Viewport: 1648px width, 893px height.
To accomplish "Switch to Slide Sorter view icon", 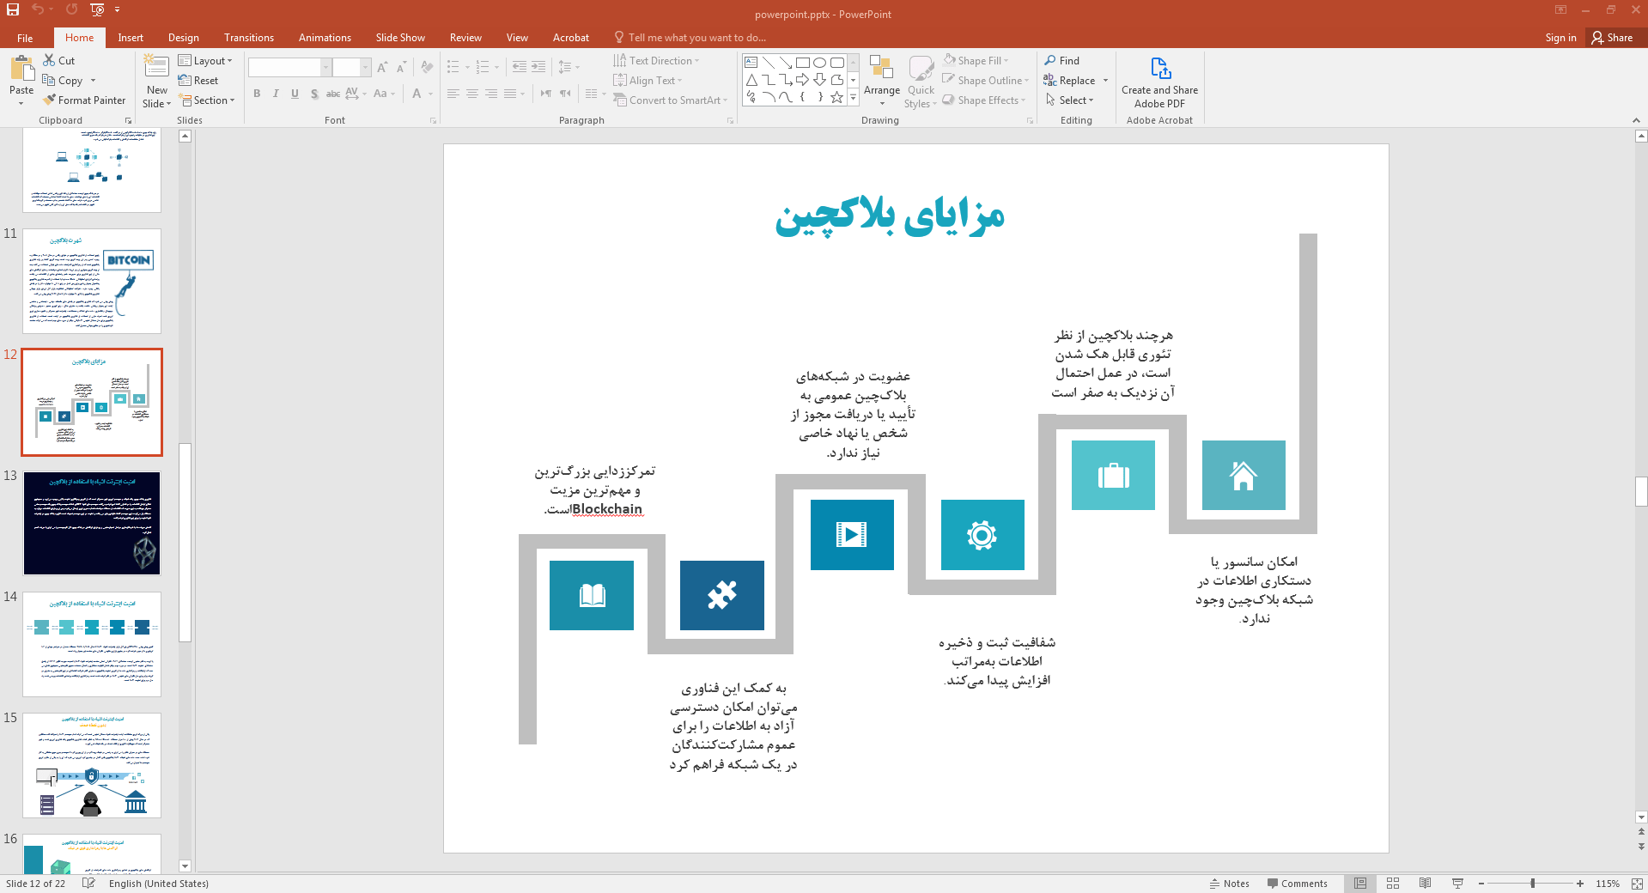I will pos(1393,884).
